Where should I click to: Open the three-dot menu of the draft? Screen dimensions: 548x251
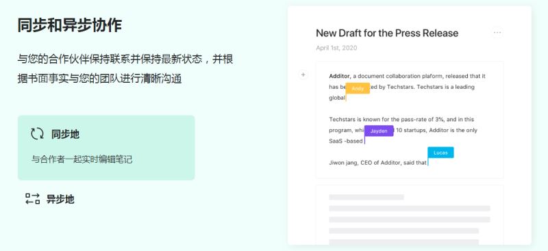(497, 33)
